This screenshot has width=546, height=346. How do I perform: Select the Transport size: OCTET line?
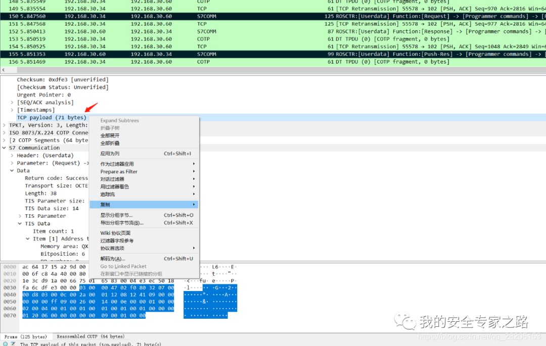point(57,186)
